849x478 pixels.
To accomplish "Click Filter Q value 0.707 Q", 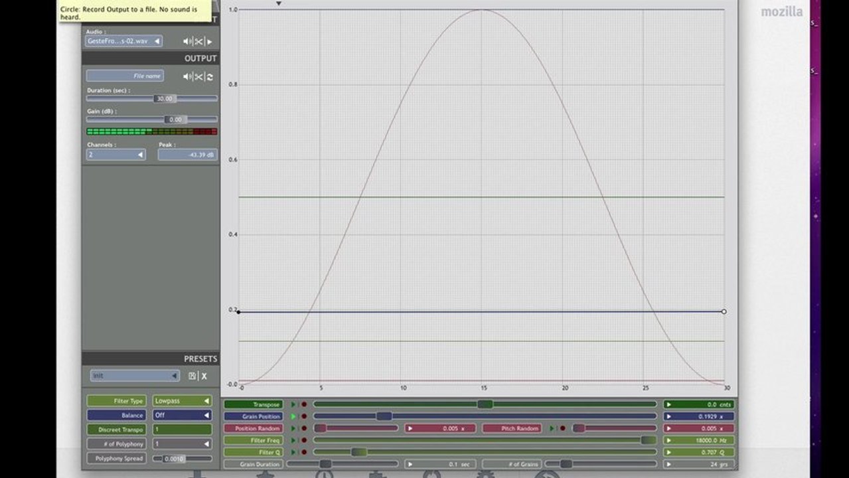I will (698, 452).
